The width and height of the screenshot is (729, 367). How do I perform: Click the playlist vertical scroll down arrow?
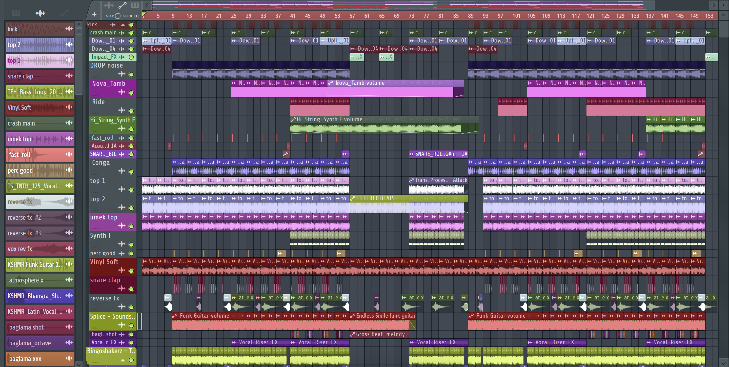coord(724,362)
